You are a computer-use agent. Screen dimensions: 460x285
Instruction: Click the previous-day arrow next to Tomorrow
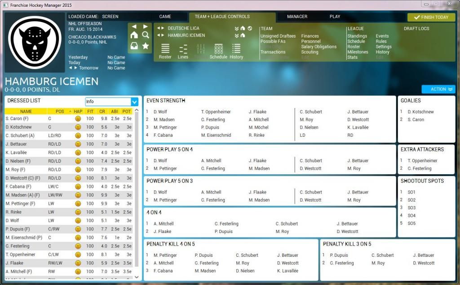[71, 68]
